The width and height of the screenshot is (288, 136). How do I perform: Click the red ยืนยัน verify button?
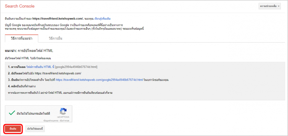pos(13,129)
